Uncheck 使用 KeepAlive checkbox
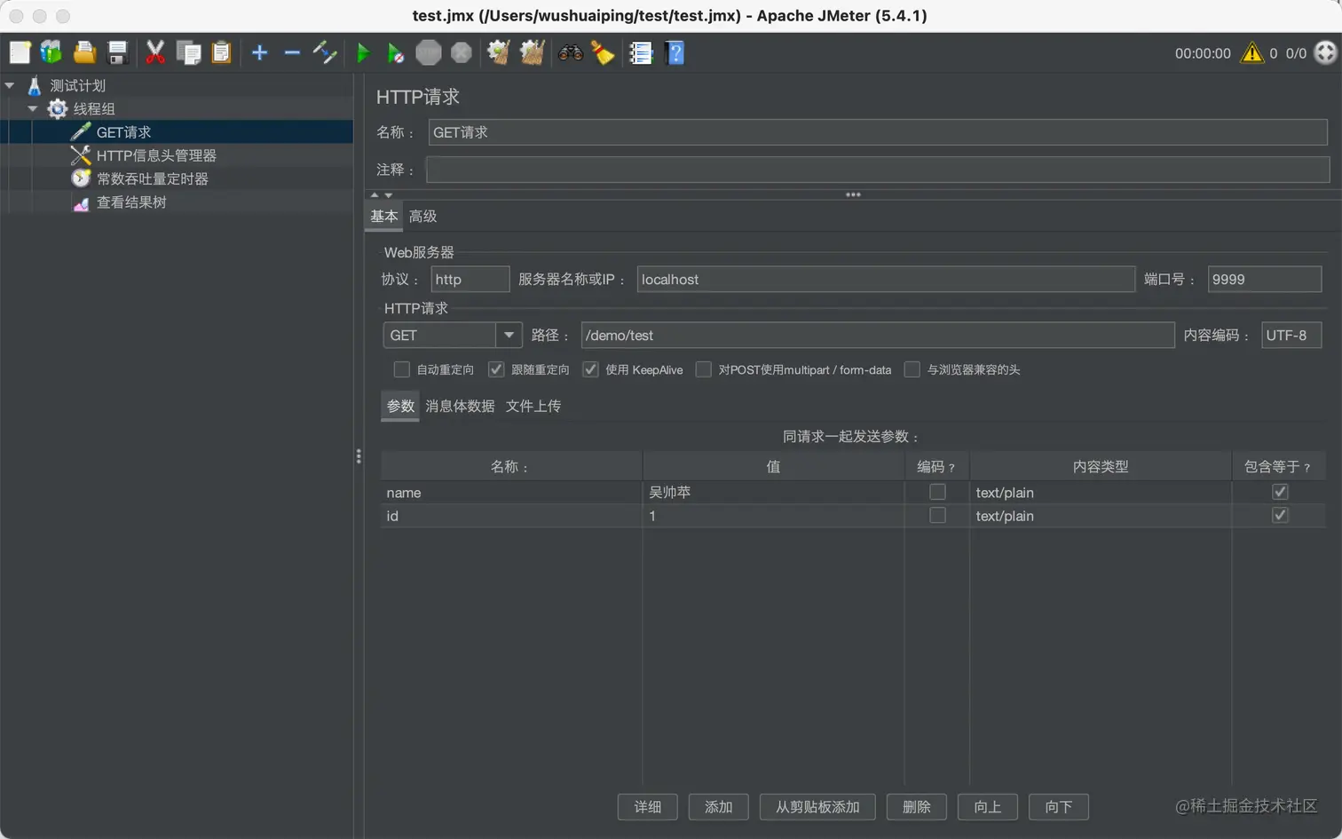 click(x=590, y=369)
